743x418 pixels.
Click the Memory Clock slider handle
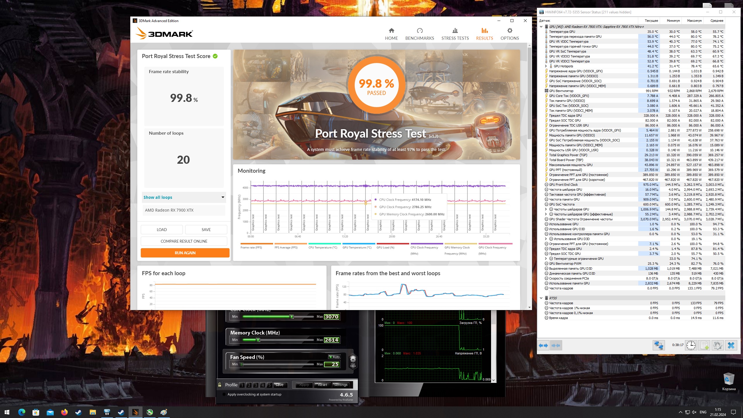(x=258, y=340)
